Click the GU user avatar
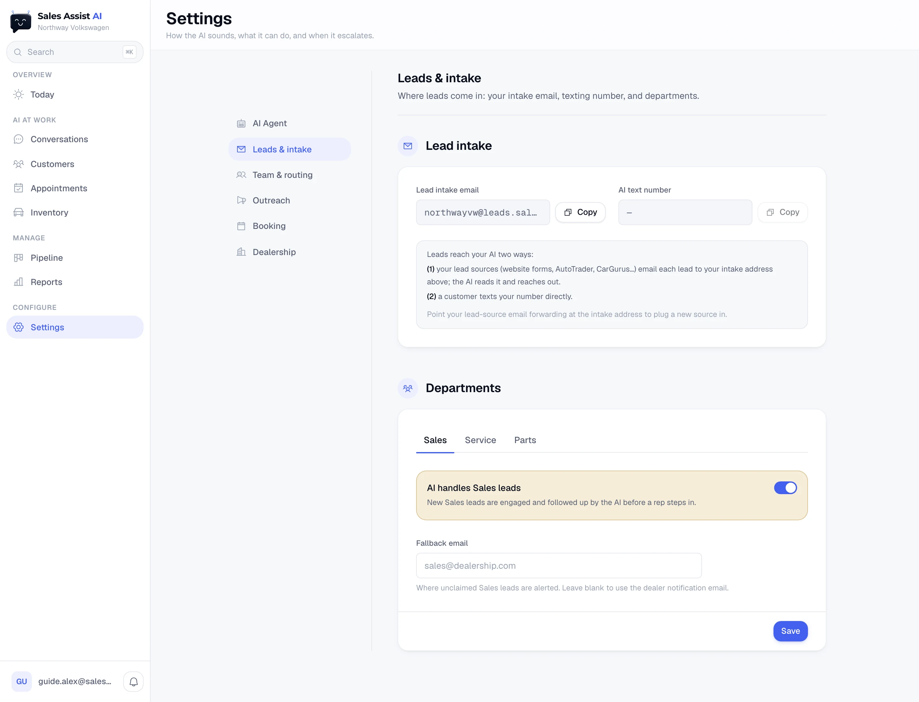919x702 pixels. pos(22,682)
